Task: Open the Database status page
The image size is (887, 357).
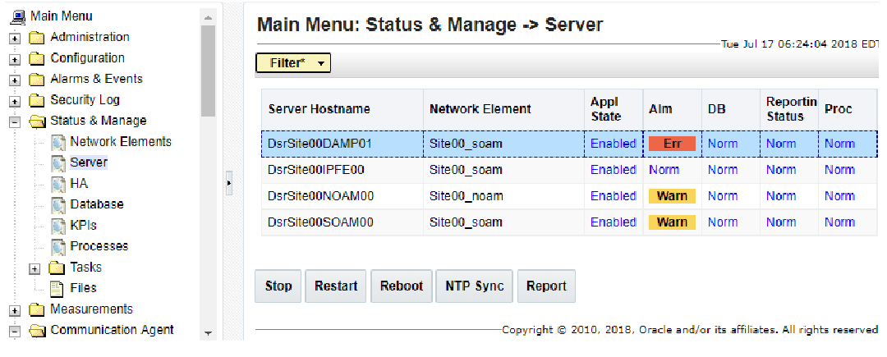Action: (x=97, y=204)
